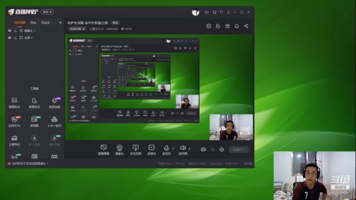Add a 多媒体 multimedia source
Image resolution: width=356 pixels, height=200 pixels.
click(x=151, y=150)
